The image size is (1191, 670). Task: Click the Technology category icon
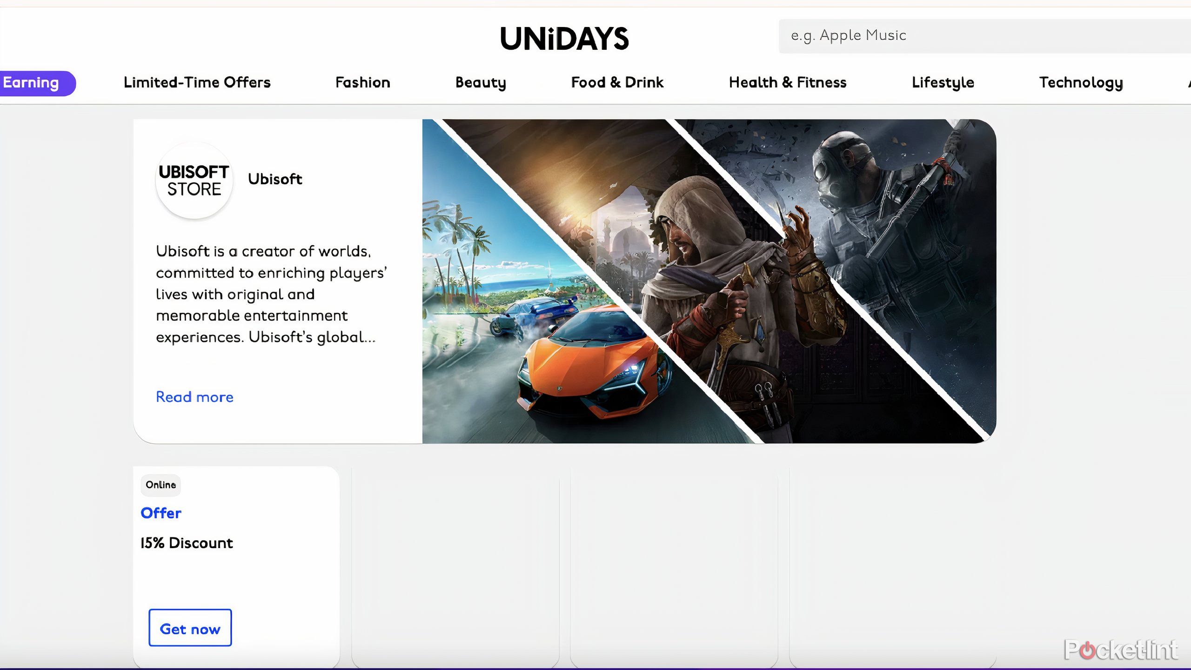[1081, 83]
